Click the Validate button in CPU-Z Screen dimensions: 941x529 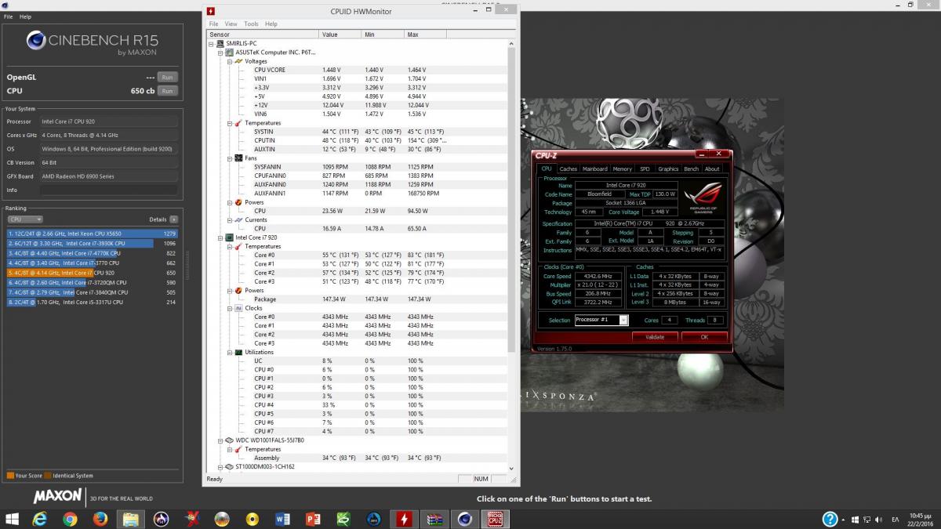654,337
